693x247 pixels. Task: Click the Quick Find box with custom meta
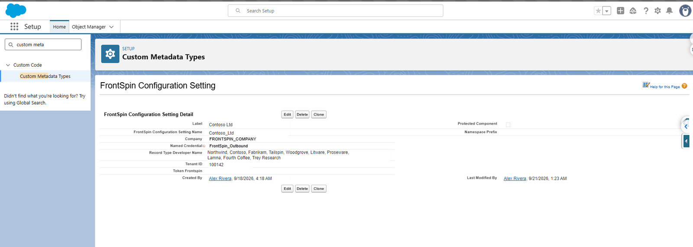[43, 45]
